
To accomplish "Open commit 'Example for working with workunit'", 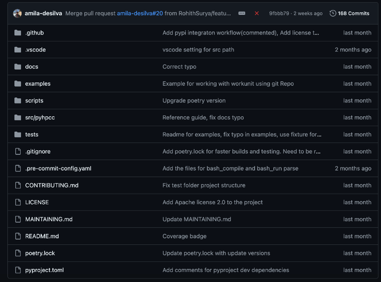I will tap(228, 84).
